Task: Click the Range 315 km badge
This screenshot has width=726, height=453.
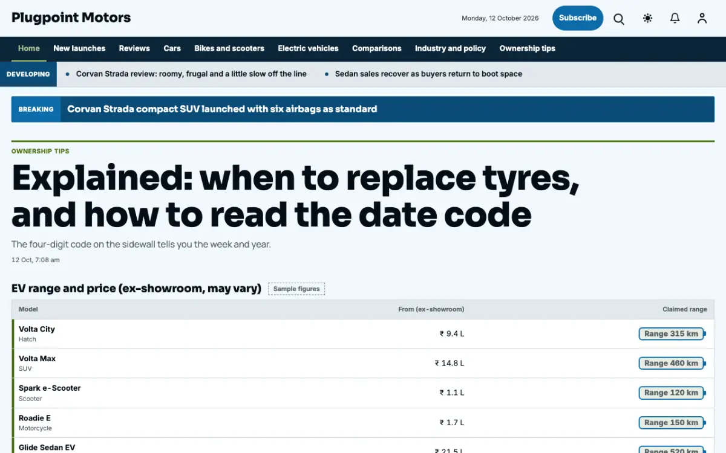Action: pyautogui.click(x=671, y=334)
